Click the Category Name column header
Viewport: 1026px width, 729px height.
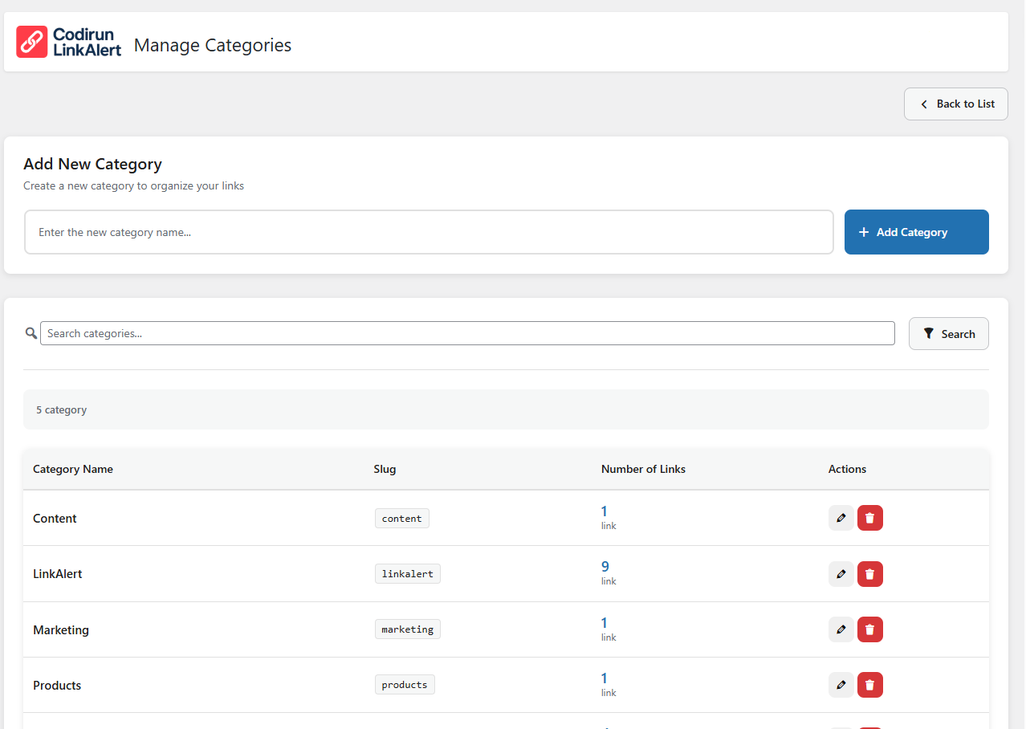pyautogui.click(x=73, y=469)
